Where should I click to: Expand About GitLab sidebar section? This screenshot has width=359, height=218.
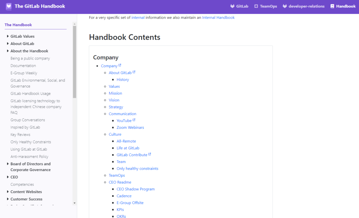8,43
